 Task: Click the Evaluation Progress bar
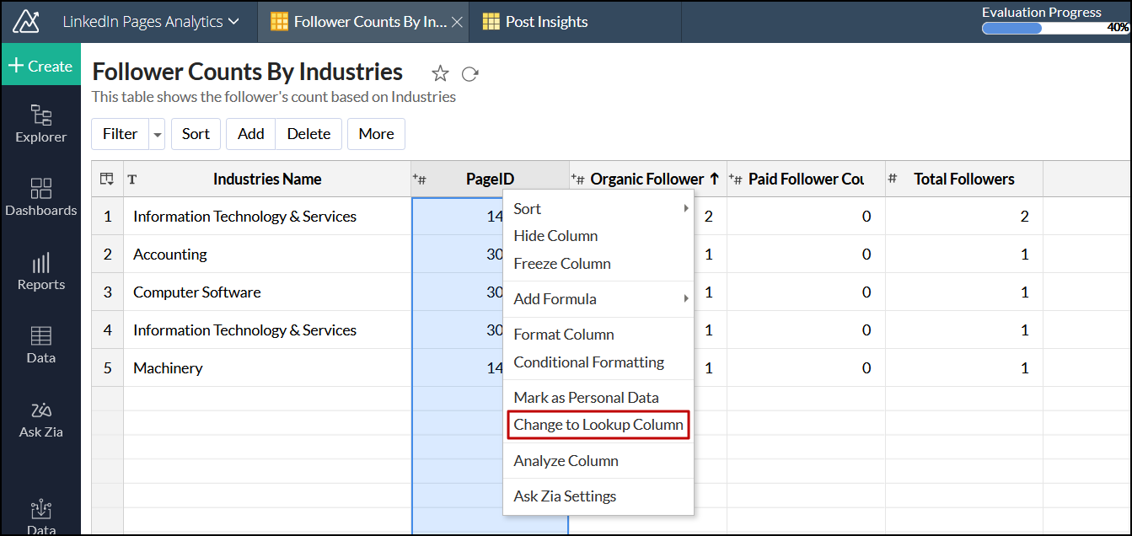coord(1054,28)
